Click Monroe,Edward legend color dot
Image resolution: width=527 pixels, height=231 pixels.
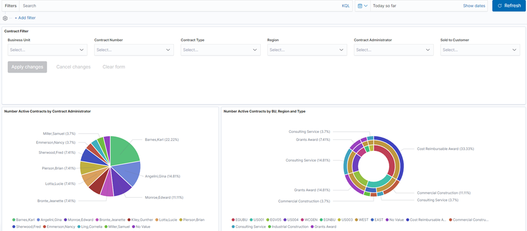[65, 220]
